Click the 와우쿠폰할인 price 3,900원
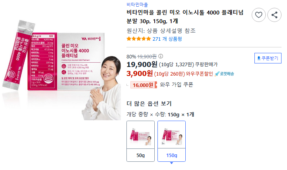The height and width of the screenshot is (170, 287). click(139, 73)
